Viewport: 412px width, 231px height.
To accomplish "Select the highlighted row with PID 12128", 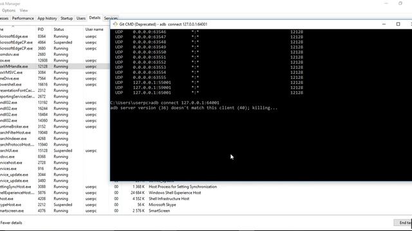I will coord(54,67).
